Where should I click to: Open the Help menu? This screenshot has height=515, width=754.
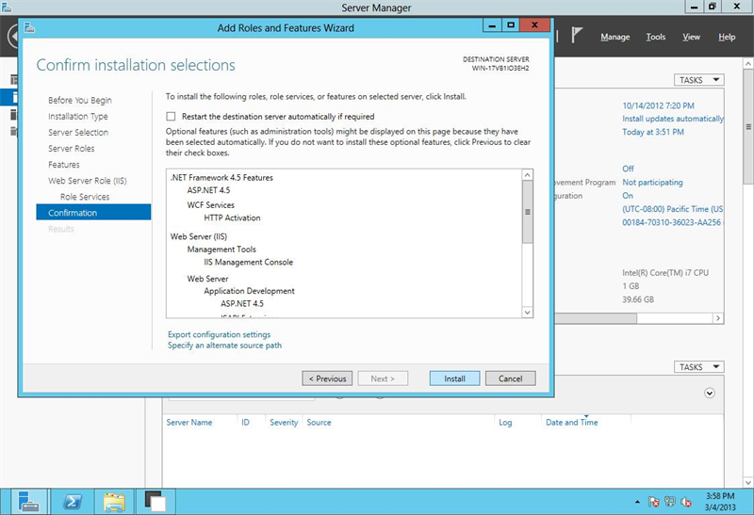coord(727,37)
